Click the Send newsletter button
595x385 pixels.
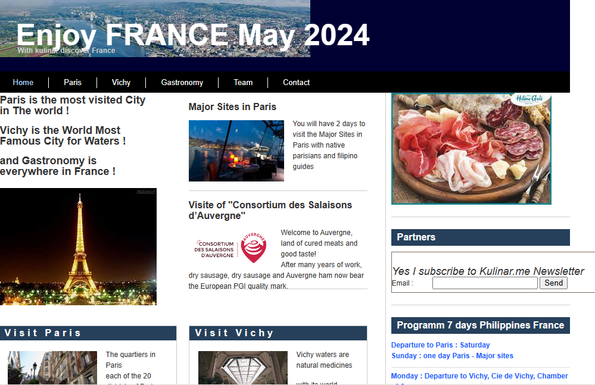(x=554, y=283)
